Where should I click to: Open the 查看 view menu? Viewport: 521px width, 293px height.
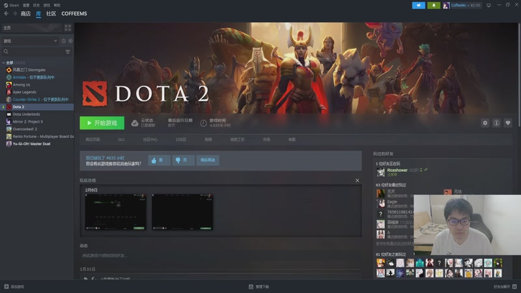point(26,5)
